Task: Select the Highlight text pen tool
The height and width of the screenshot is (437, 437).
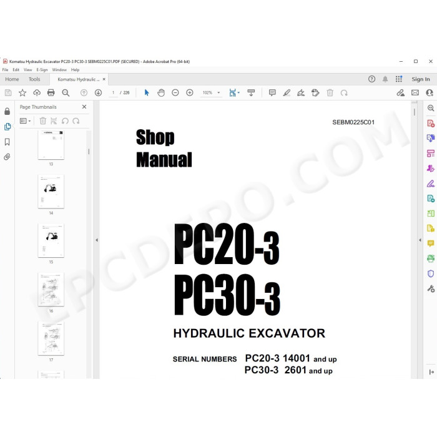Action: [287, 93]
